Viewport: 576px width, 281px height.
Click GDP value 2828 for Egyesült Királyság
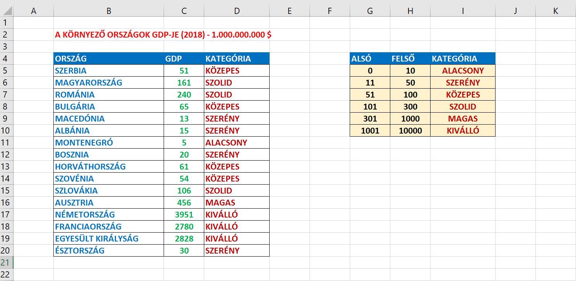(x=184, y=238)
